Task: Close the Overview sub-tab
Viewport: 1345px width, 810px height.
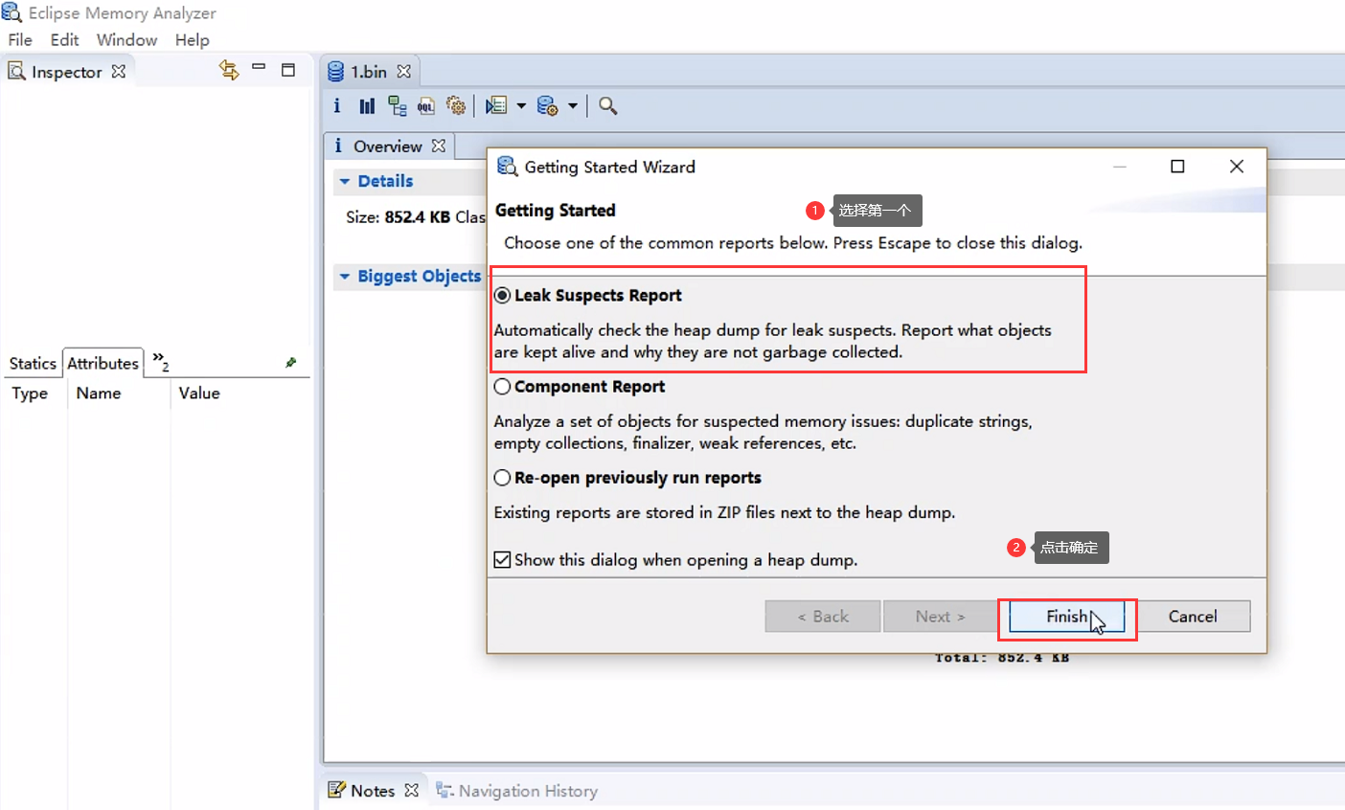Action: coord(439,146)
